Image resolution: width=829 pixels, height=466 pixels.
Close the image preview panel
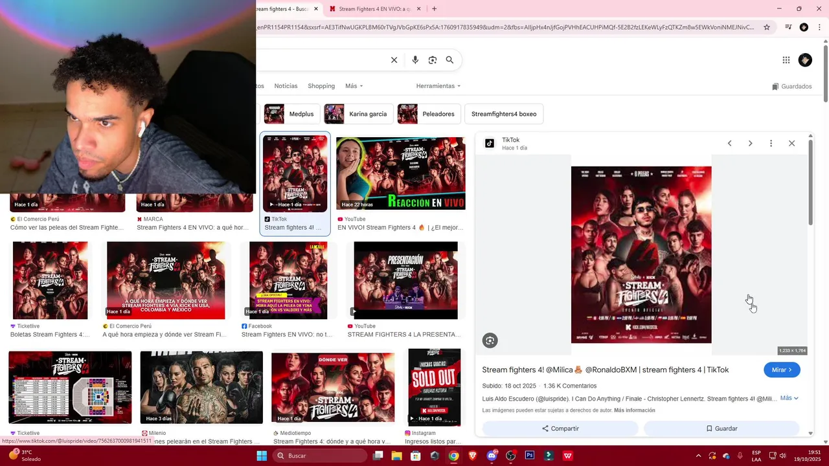791,143
